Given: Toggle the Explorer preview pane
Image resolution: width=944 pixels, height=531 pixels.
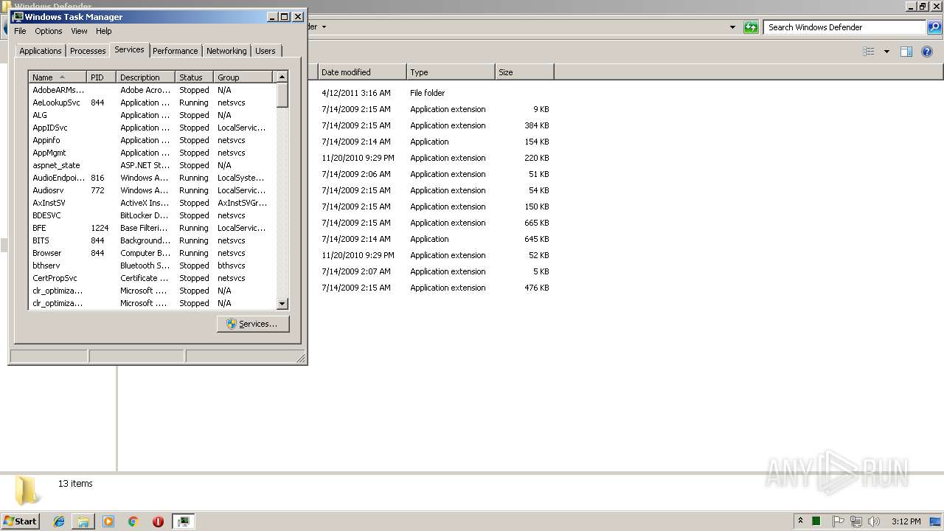Looking at the screenshot, I should 906,52.
